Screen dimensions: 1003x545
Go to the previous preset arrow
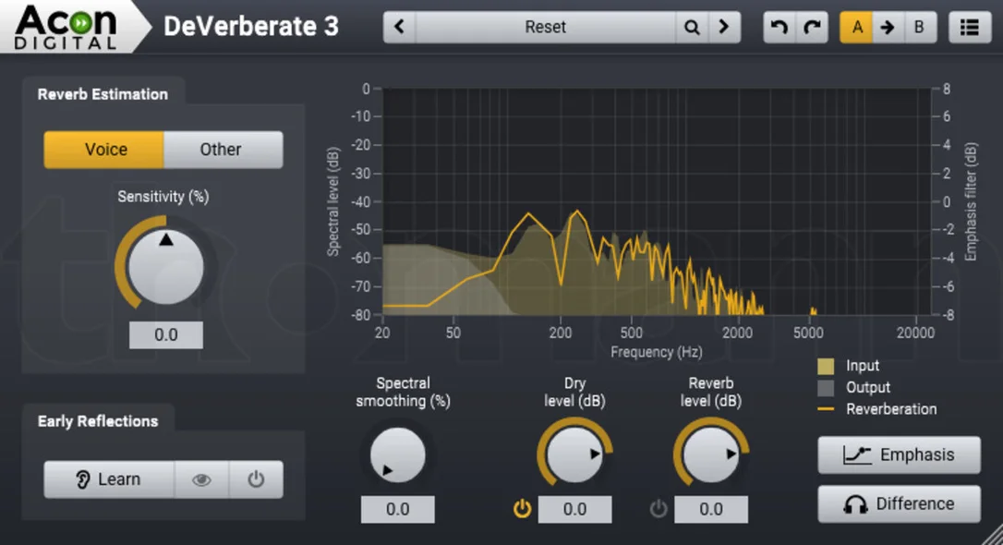(x=400, y=27)
